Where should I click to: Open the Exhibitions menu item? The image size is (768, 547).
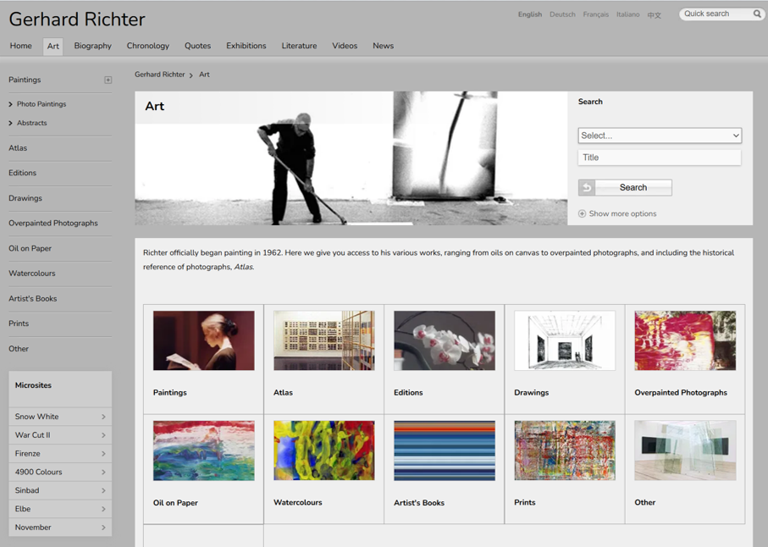pos(246,46)
